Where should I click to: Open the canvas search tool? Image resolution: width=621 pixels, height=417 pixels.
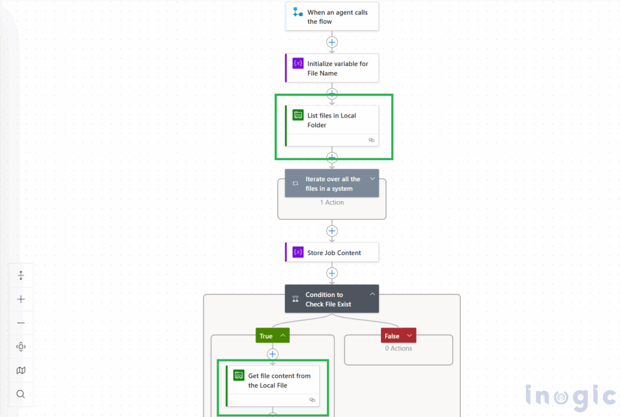(x=21, y=394)
